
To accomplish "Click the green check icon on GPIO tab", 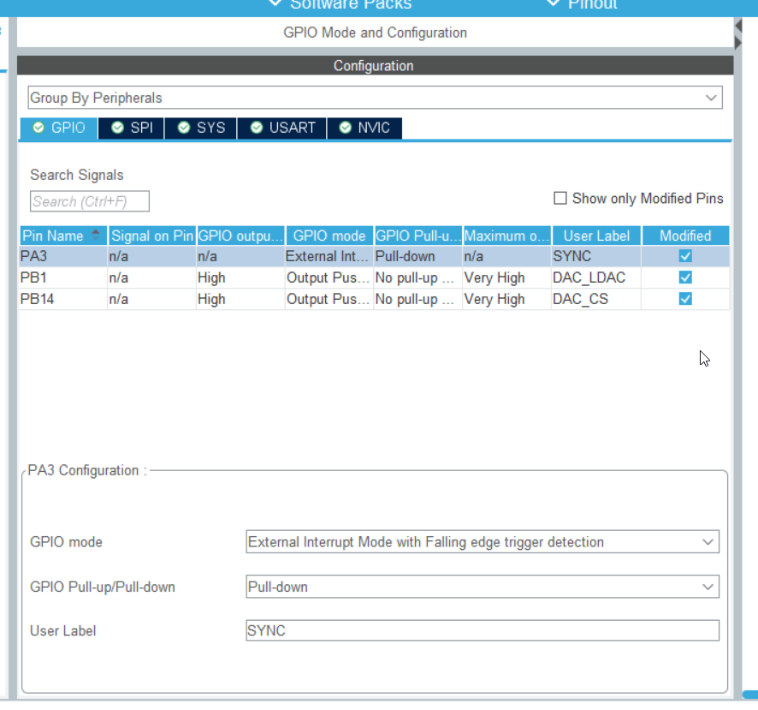I will [38, 128].
